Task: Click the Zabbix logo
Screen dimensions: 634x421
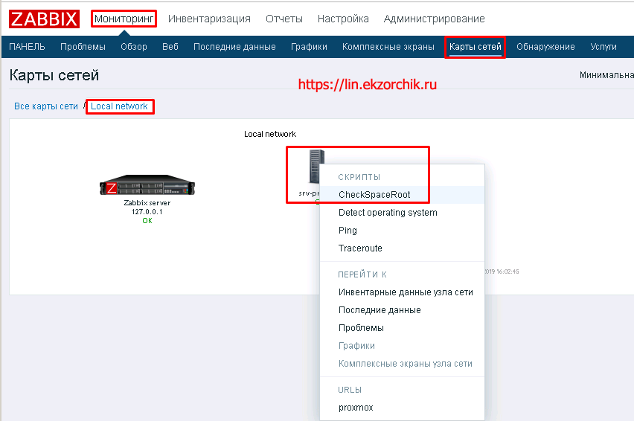Action: tap(44, 19)
